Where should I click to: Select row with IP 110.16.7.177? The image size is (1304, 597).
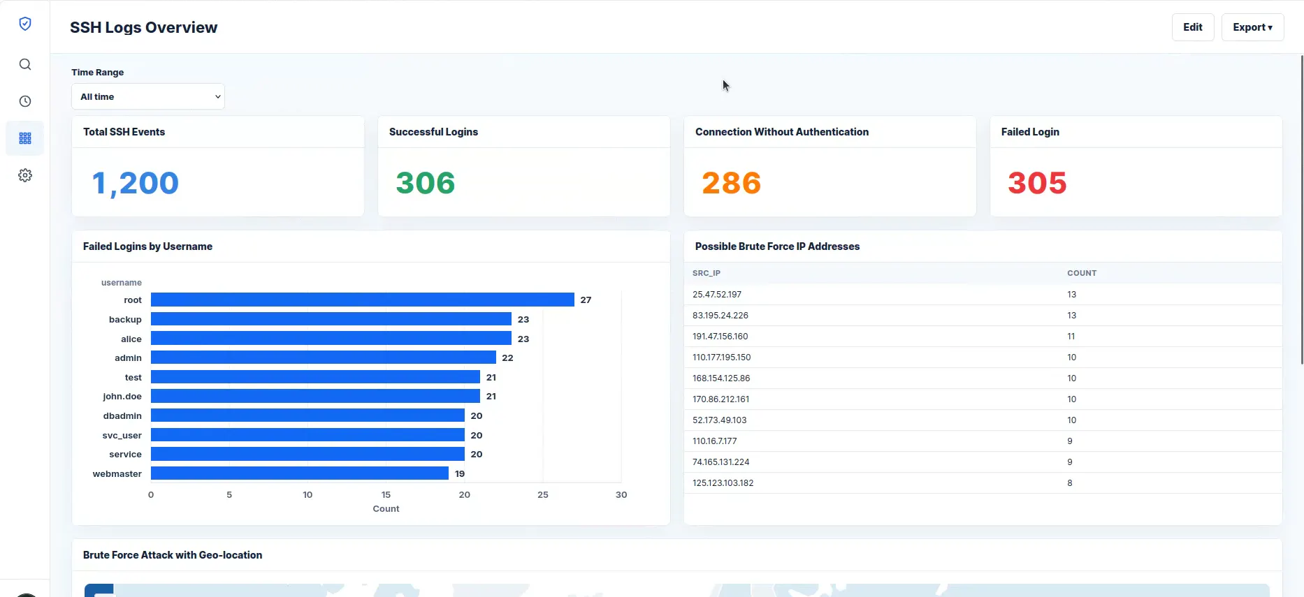[x=983, y=441]
